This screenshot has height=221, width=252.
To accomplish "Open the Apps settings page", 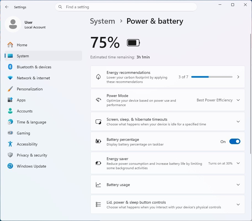I will pyautogui.click(x=43, y=100).
